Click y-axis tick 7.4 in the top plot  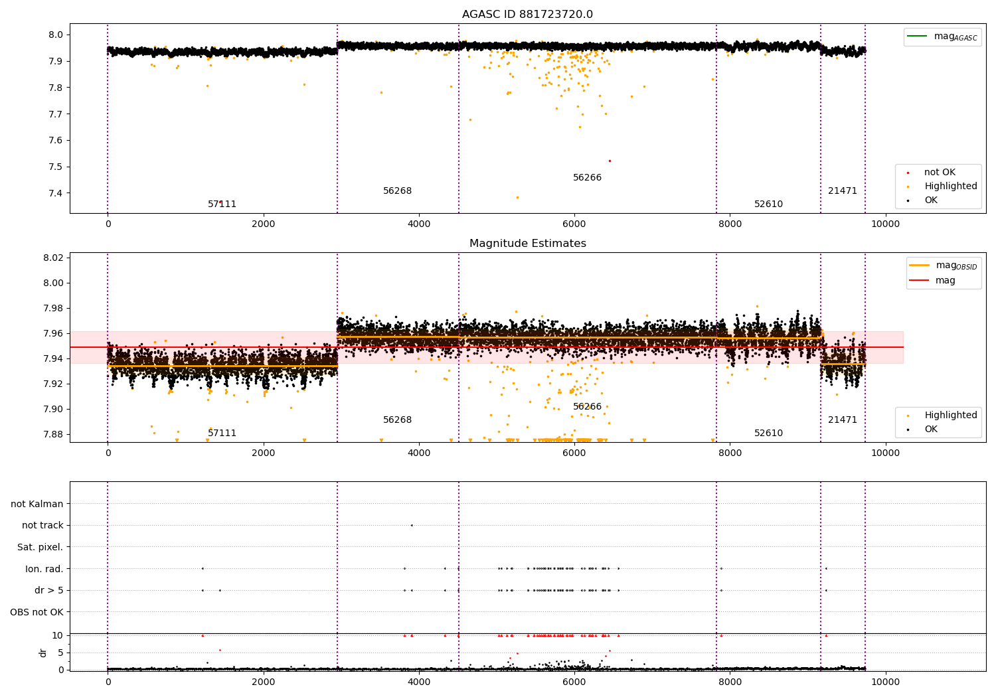[56, 193]
